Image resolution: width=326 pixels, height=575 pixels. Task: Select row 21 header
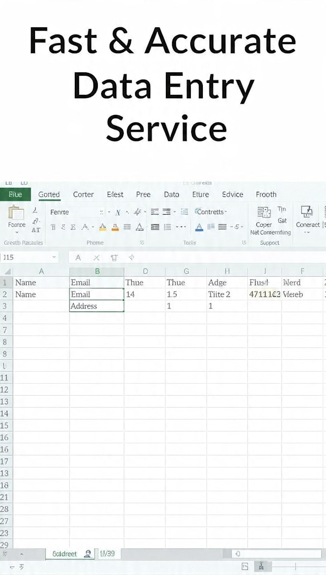coord(6,497)
